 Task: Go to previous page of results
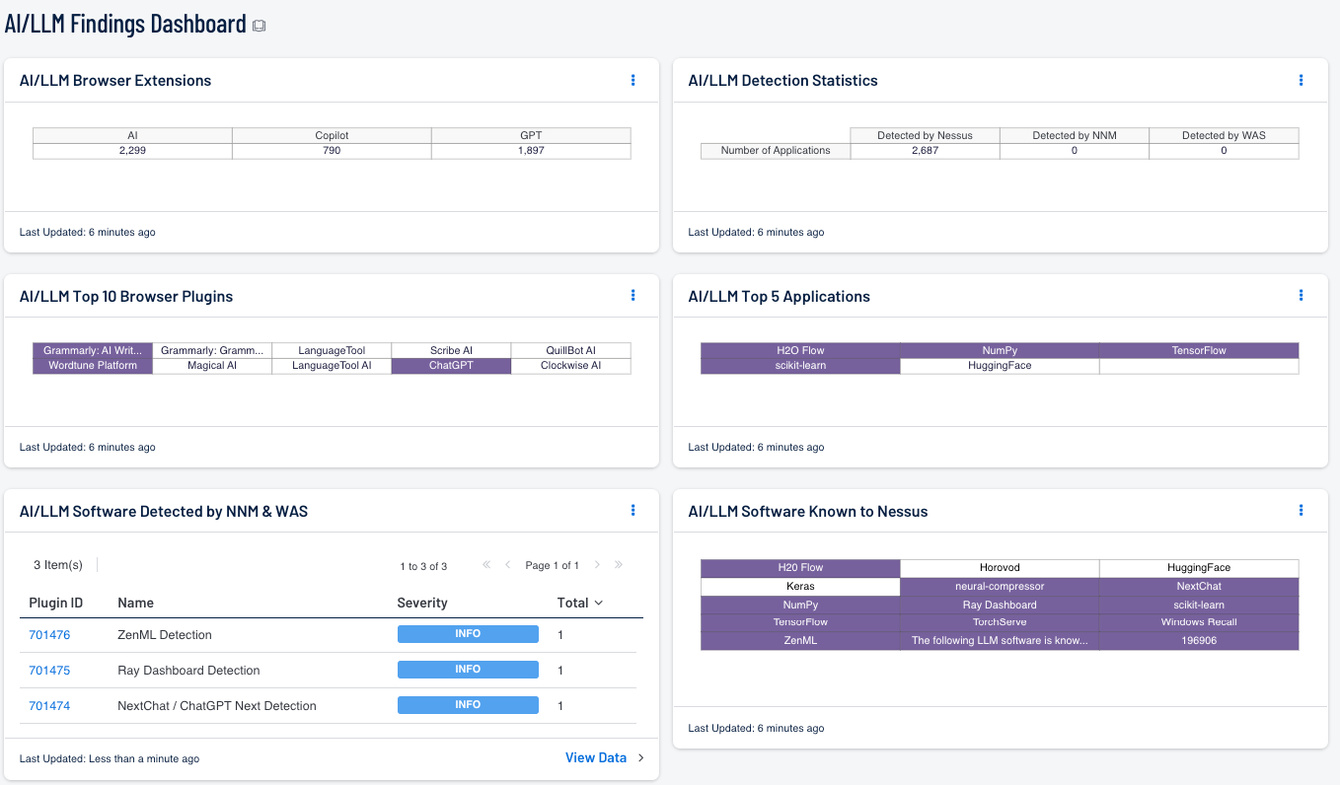tap(507, 565)
